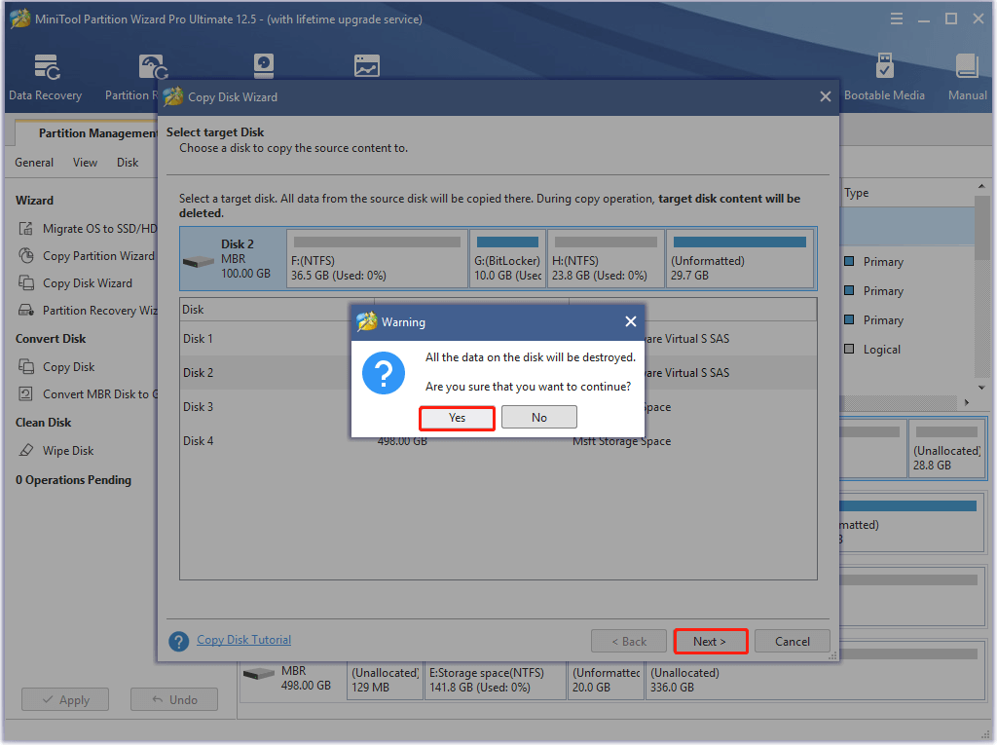Open the Disk menu
Viewport: 997px width, 746px height.
(128, 163)
